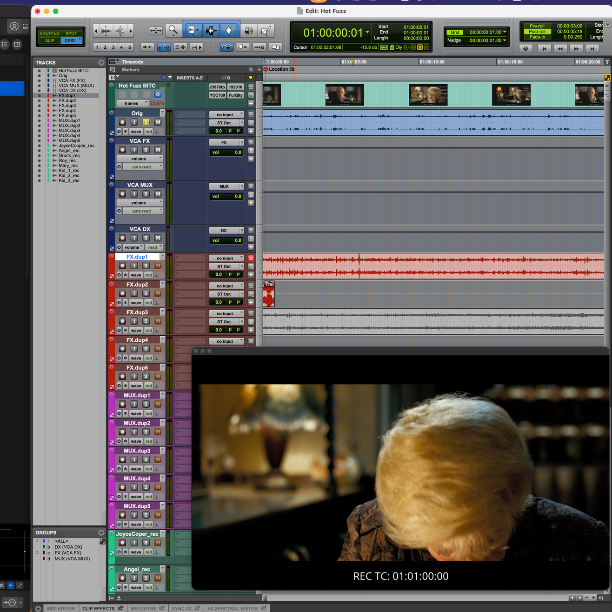The height and width of the screenshot is (612, 612).
Task: Recall zoom preset 1
Action: click(x=97, y=47)
